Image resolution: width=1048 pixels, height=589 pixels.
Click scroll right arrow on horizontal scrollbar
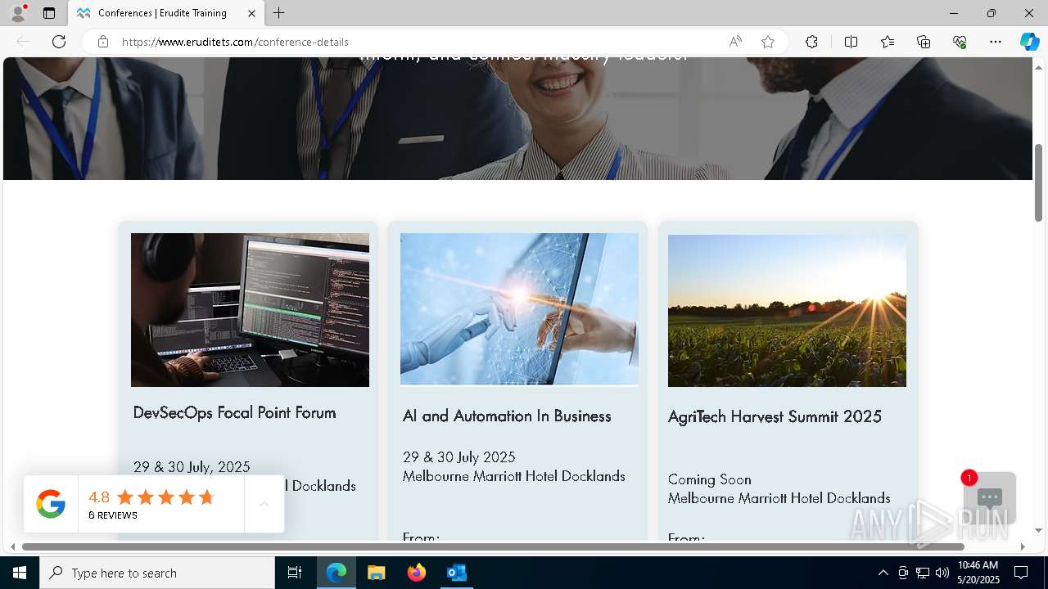coord(1022,546)
